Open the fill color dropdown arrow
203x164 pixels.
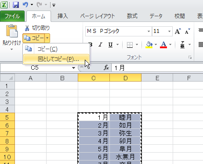(156, 44)
